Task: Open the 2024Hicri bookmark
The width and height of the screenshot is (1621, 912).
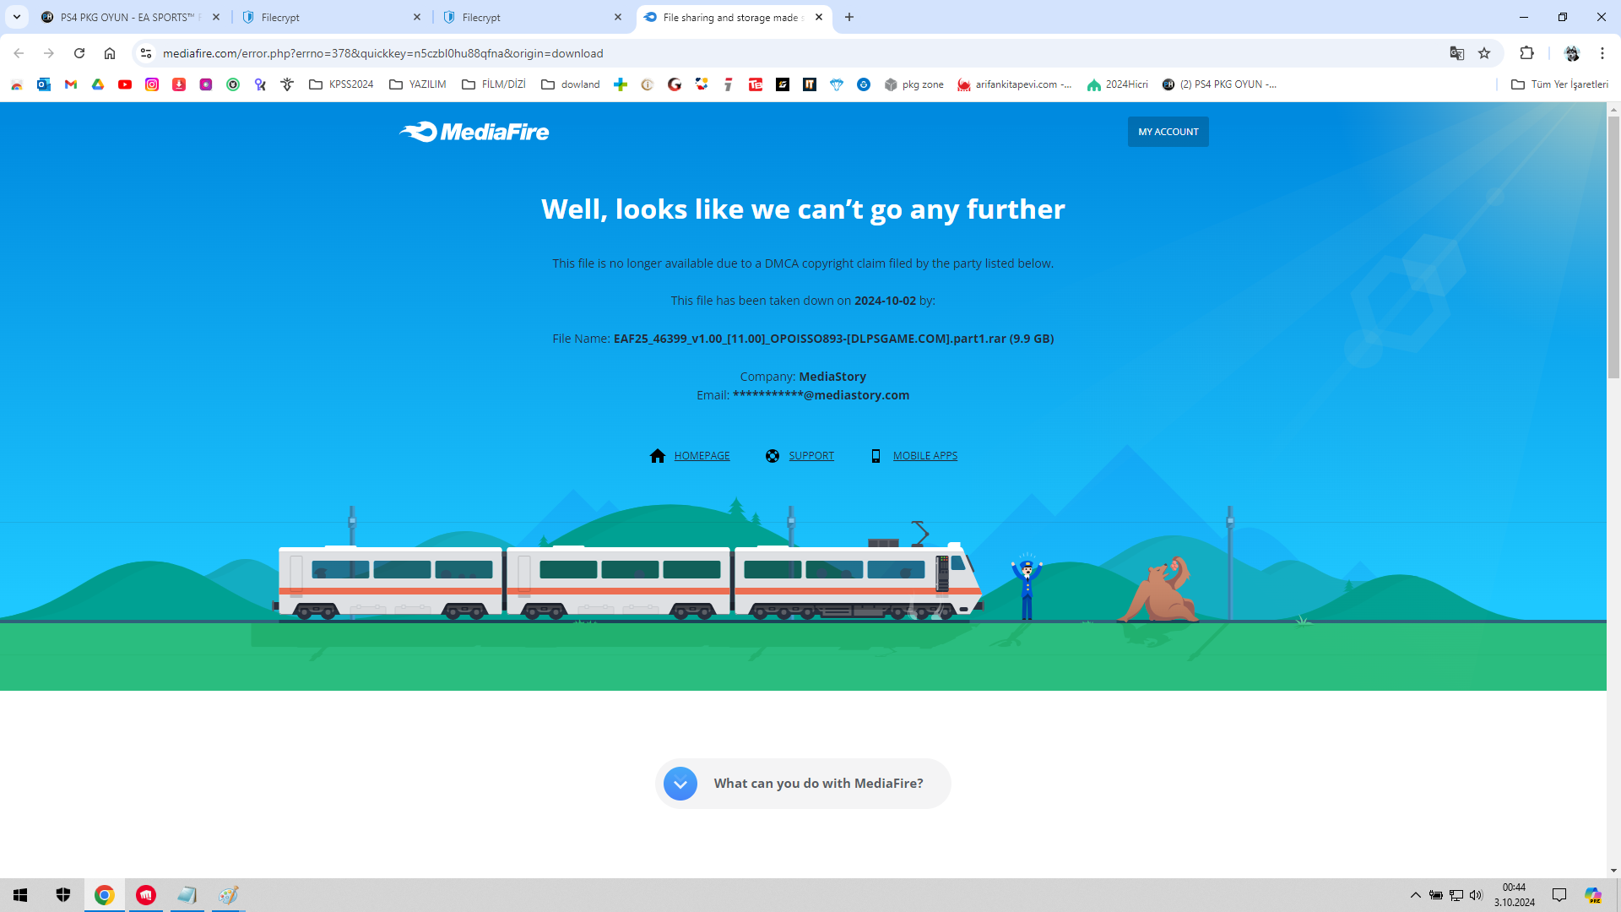Action: [1118, 84]
